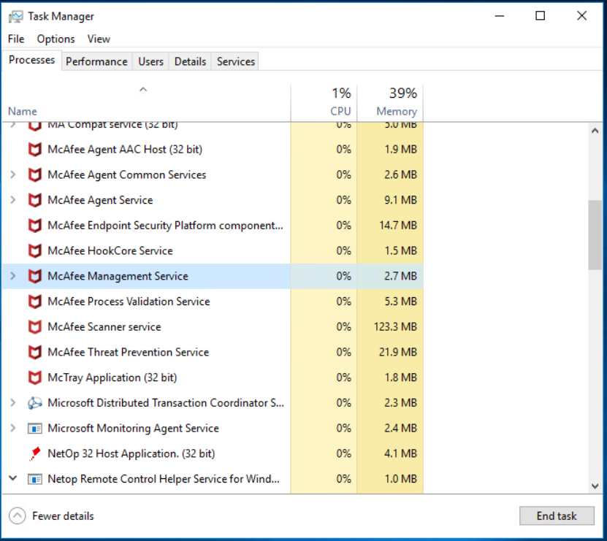This screenshot has width=607, height=541.
Task: Click the Microsoft Monitoring Agent Service icon
Action: (x=35, y=429)
